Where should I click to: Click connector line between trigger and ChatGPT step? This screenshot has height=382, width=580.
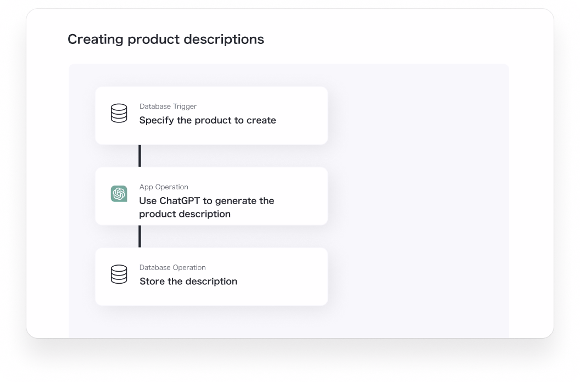click(140, 156)
